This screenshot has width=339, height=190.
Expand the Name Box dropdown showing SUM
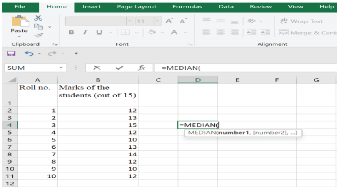pos(61,68)
